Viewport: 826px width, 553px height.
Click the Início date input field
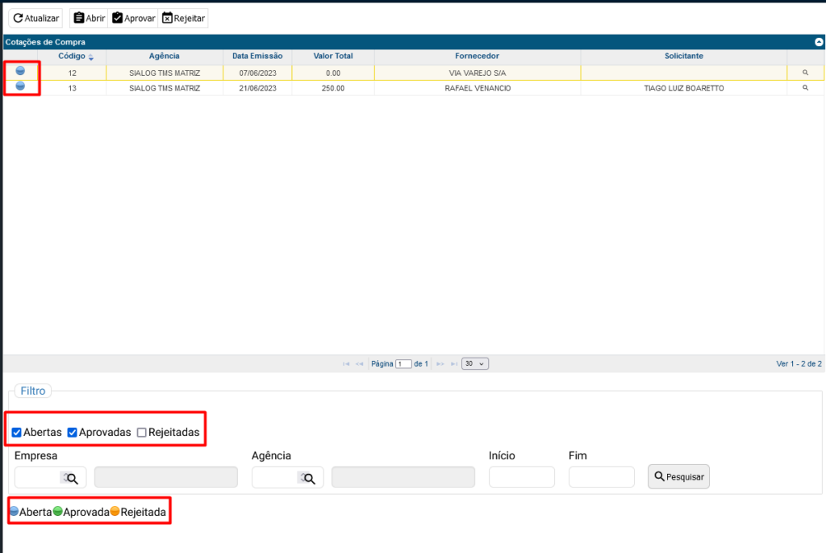tap(521, 477)
